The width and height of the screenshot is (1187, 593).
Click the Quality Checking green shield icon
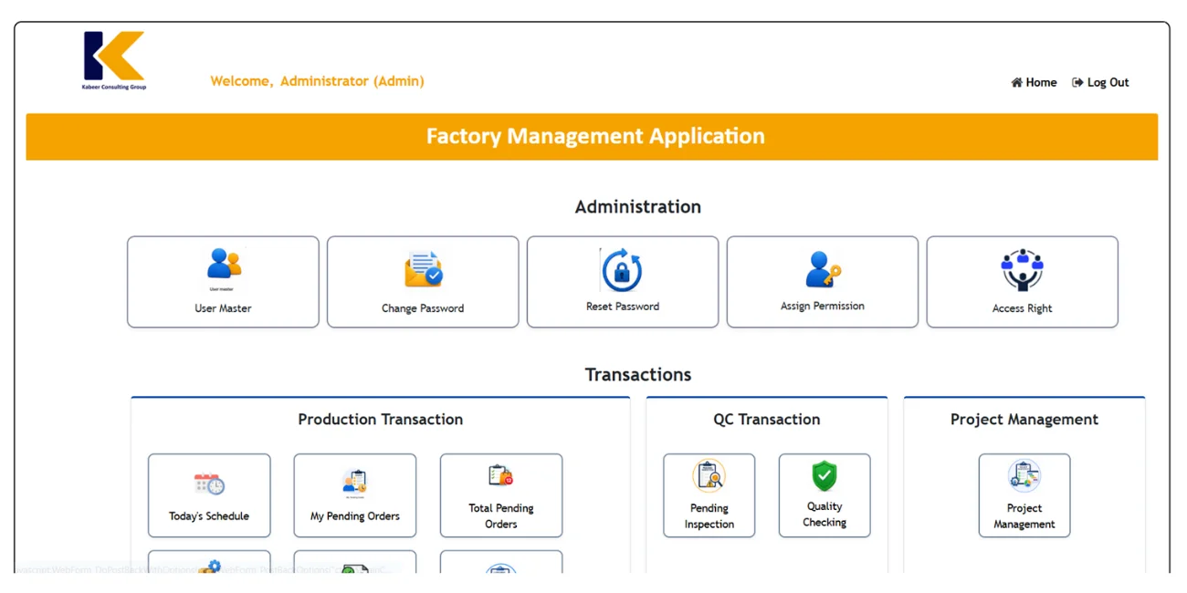[825, 475]
